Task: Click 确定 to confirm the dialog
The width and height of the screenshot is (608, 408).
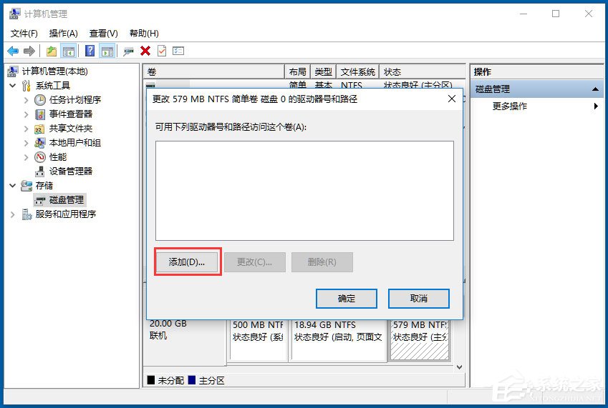Action: (347, 299)
